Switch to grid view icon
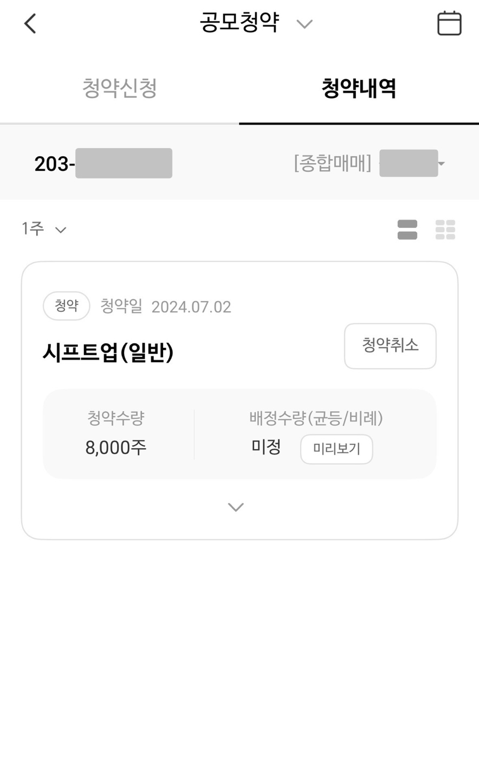This screenshot has height=781, width=479. pyautogui.click(x=445, y=229)
